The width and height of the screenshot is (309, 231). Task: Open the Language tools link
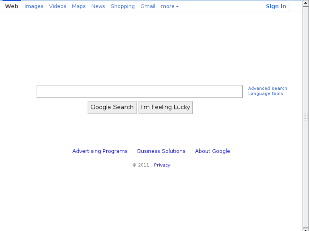point(265,94)
